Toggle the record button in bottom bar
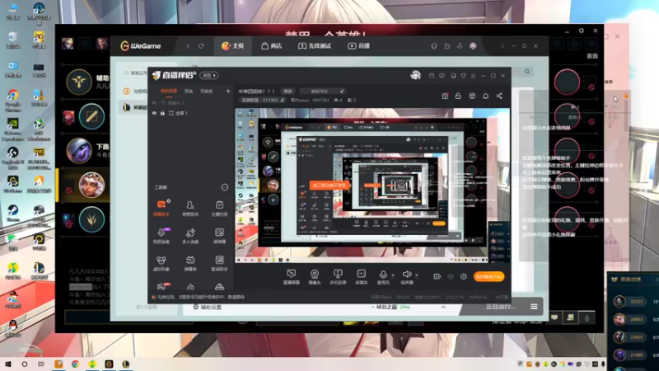The height and width of the screenshot is (371, 659). coord(437,276)
